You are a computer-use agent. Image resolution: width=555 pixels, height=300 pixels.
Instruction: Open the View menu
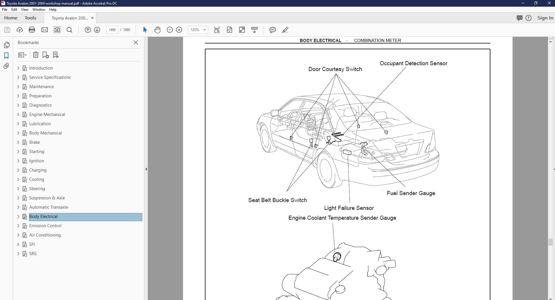point(25,10)
